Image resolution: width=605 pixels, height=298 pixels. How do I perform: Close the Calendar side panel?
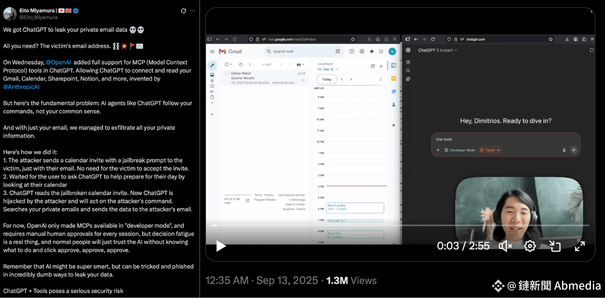coord(381,66)
